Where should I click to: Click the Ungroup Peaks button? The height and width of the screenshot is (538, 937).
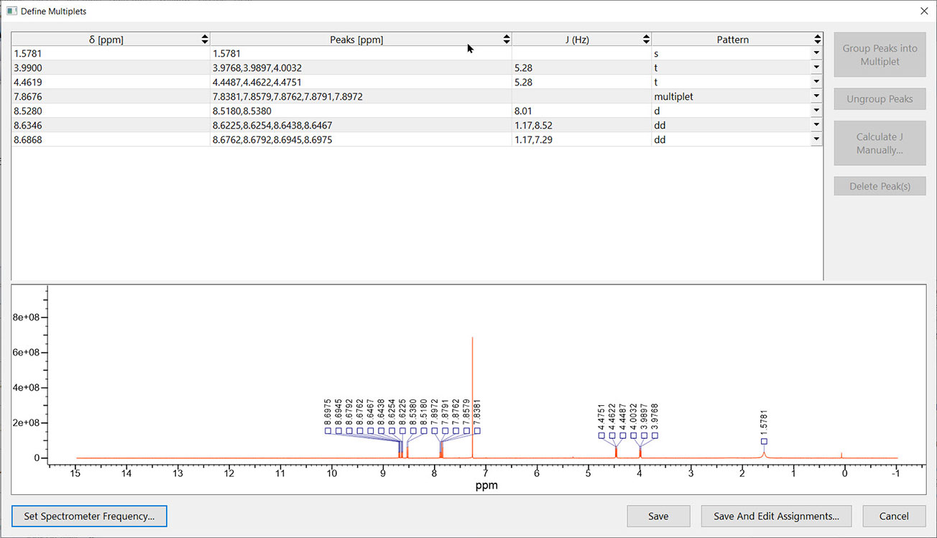tap(880, 99)
